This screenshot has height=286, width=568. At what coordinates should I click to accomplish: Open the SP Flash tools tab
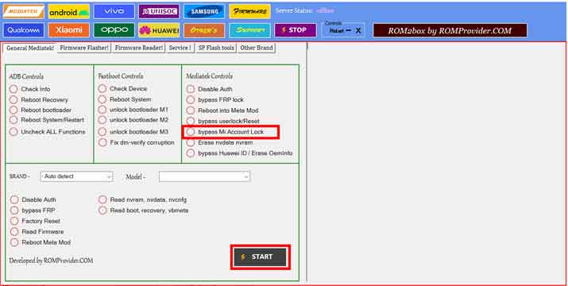point(216,48)
